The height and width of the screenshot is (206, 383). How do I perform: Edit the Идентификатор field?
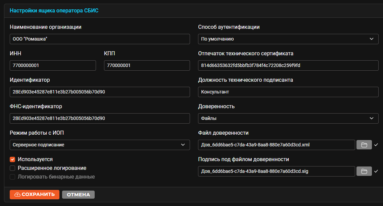(x=100, y=92)
